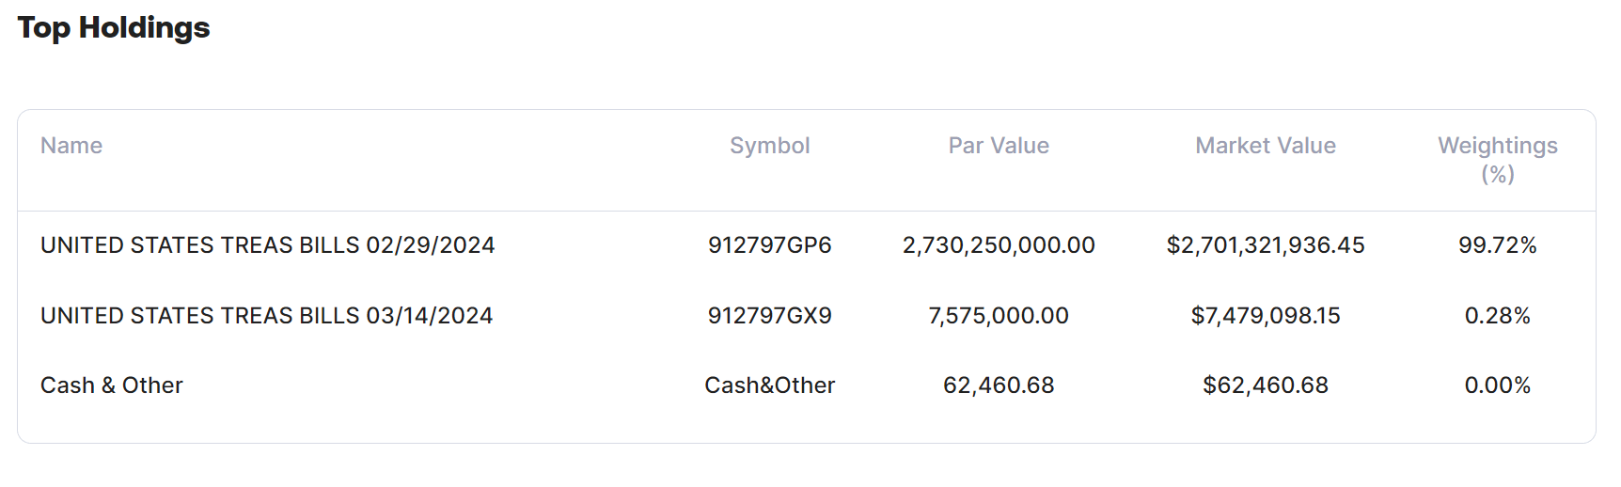This screenshot has height=487, width=1621.
Task: Click par value 2,730,250,000.00
Action: pos(999,245)
